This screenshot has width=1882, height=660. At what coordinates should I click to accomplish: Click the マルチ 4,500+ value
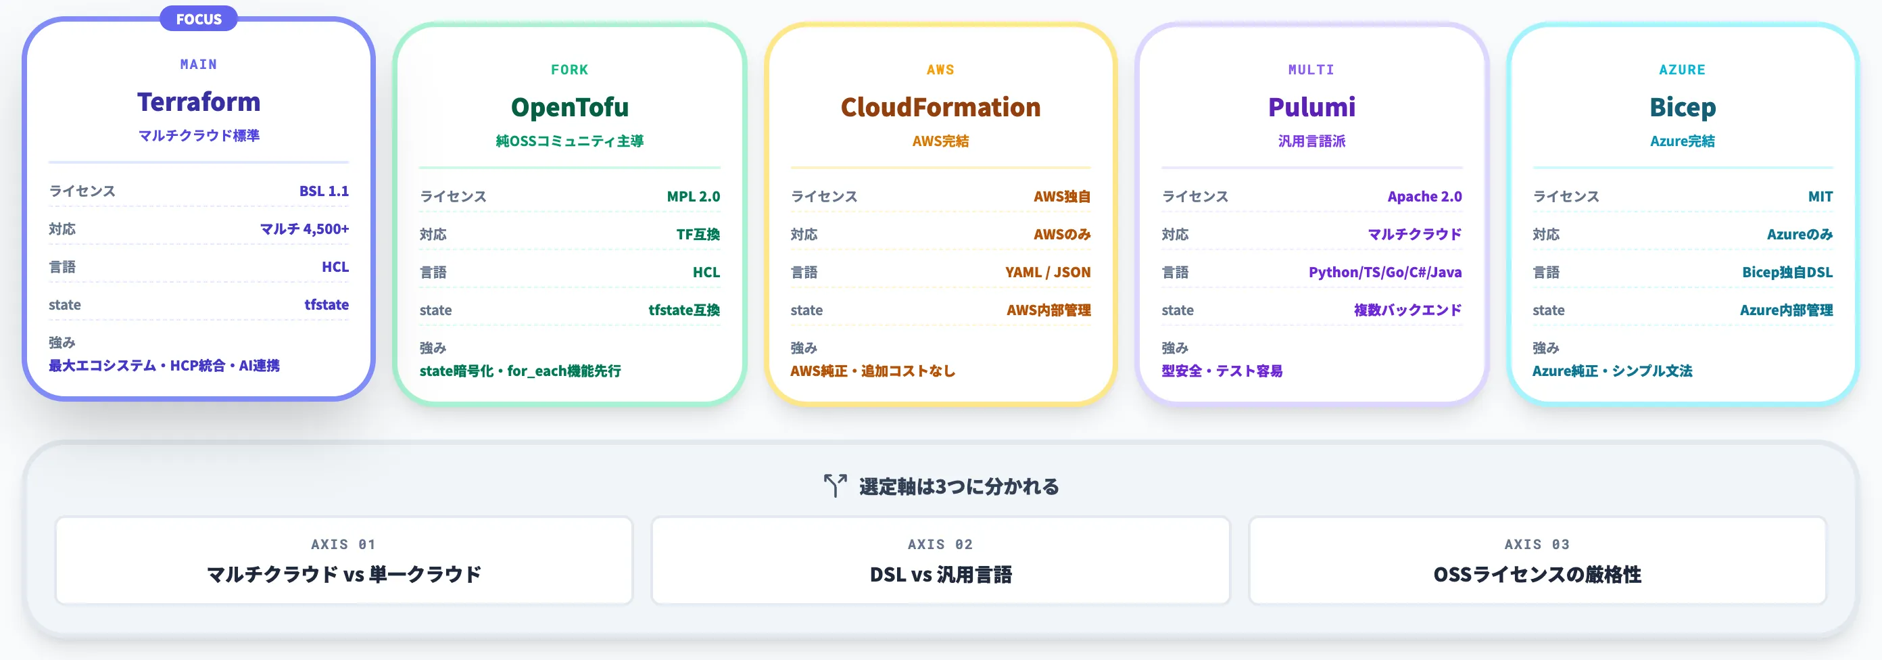point(305,229)
